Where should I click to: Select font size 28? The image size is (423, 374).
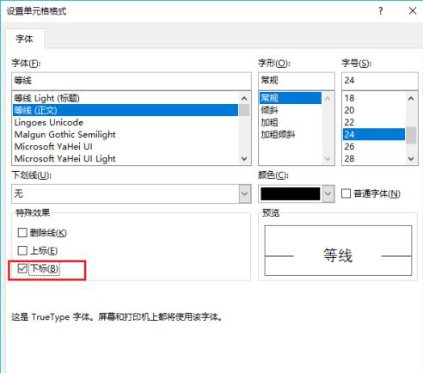374,158
